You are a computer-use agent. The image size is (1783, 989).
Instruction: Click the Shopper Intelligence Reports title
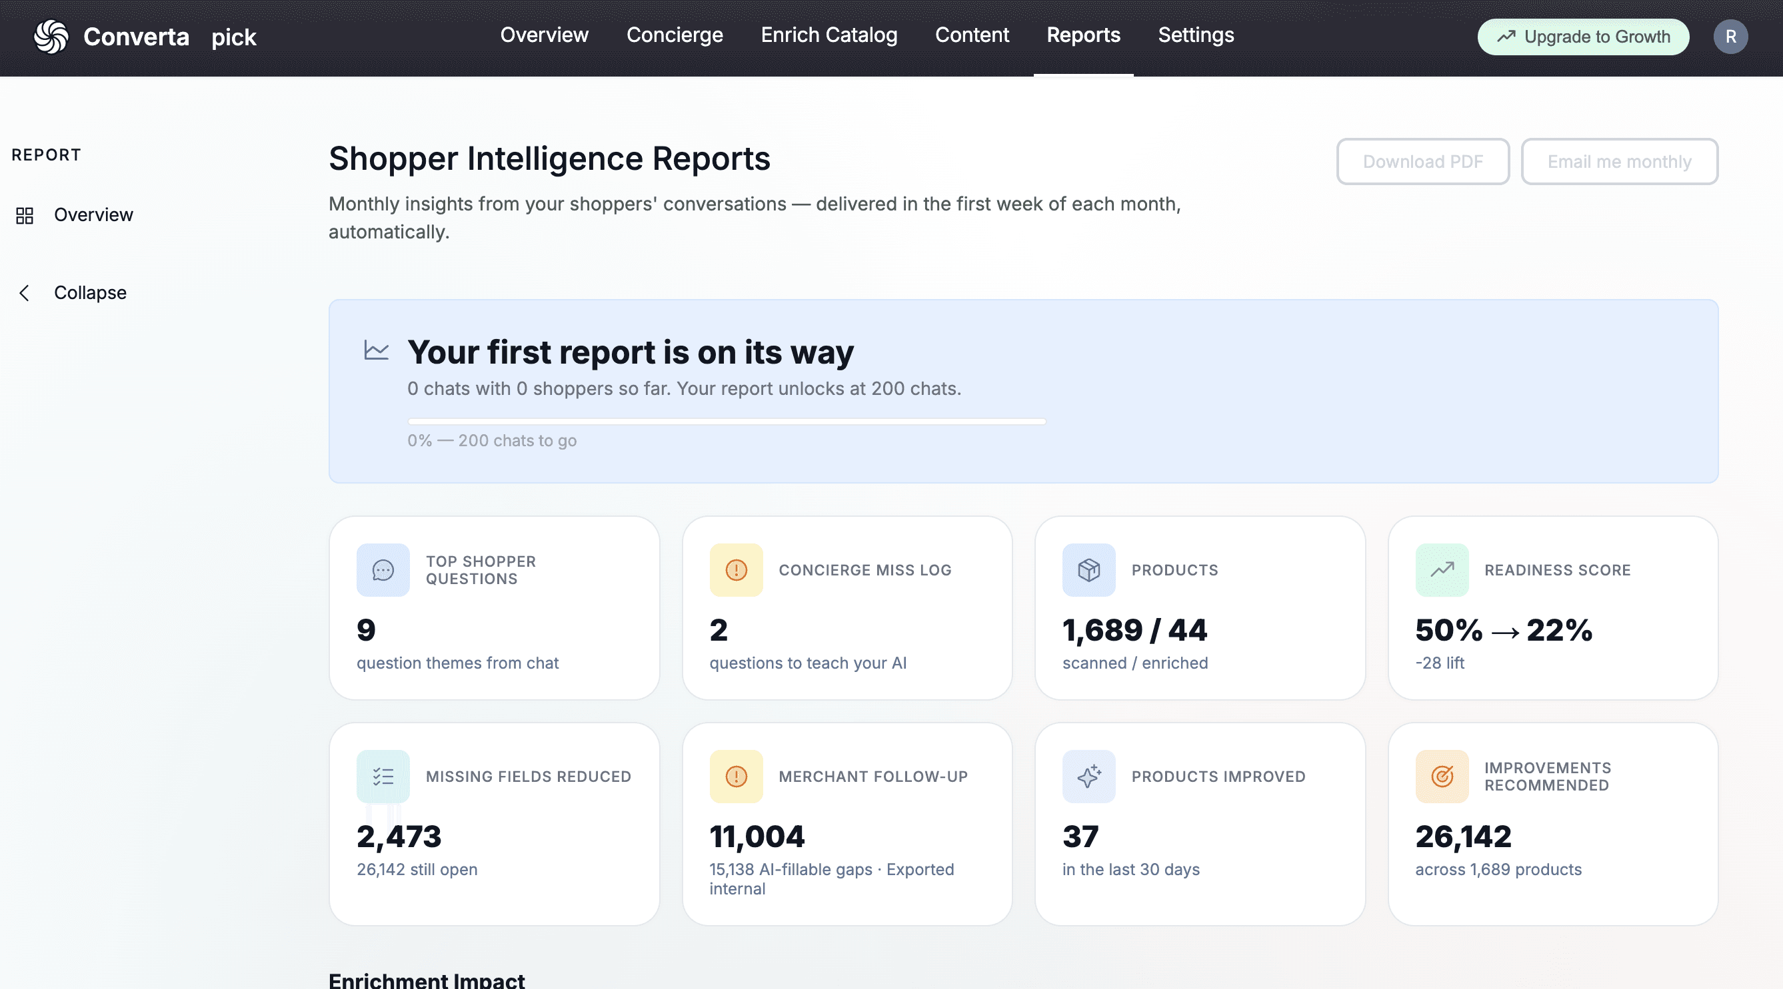tap(549, 159)
